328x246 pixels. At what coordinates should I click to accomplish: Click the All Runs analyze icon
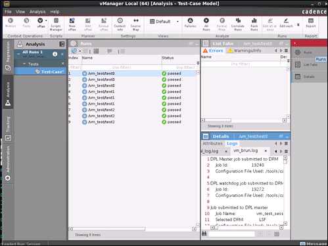206,24
